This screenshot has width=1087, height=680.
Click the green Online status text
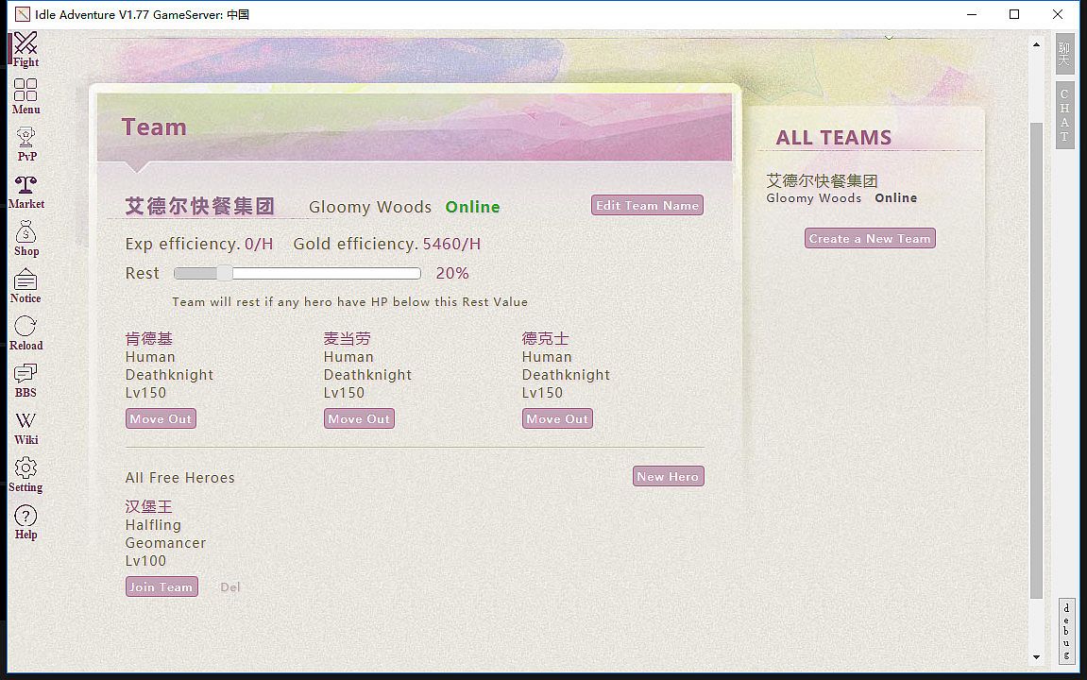click(x=473, y=207)
